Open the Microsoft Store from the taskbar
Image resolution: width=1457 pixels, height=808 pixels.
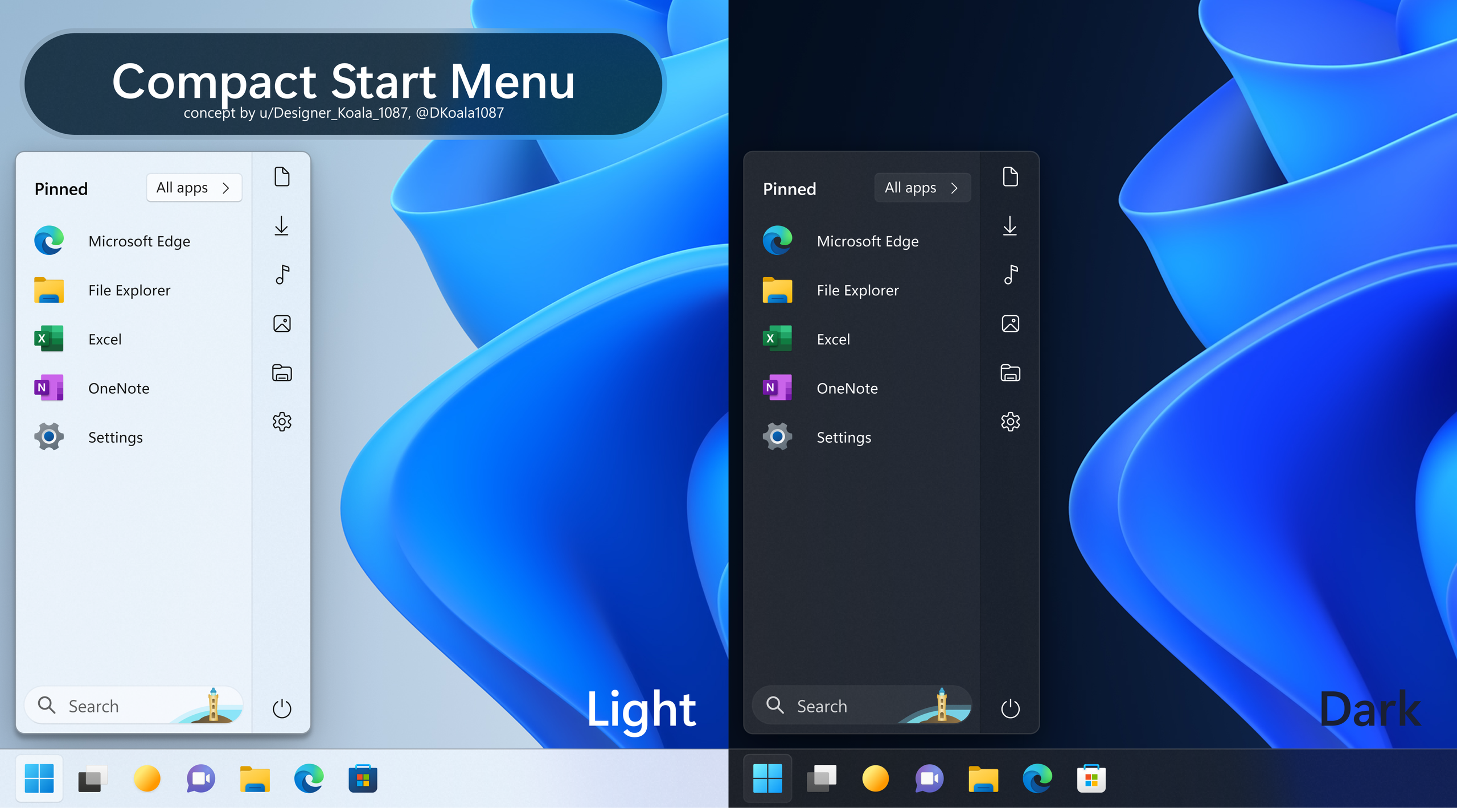pos(362,778)
